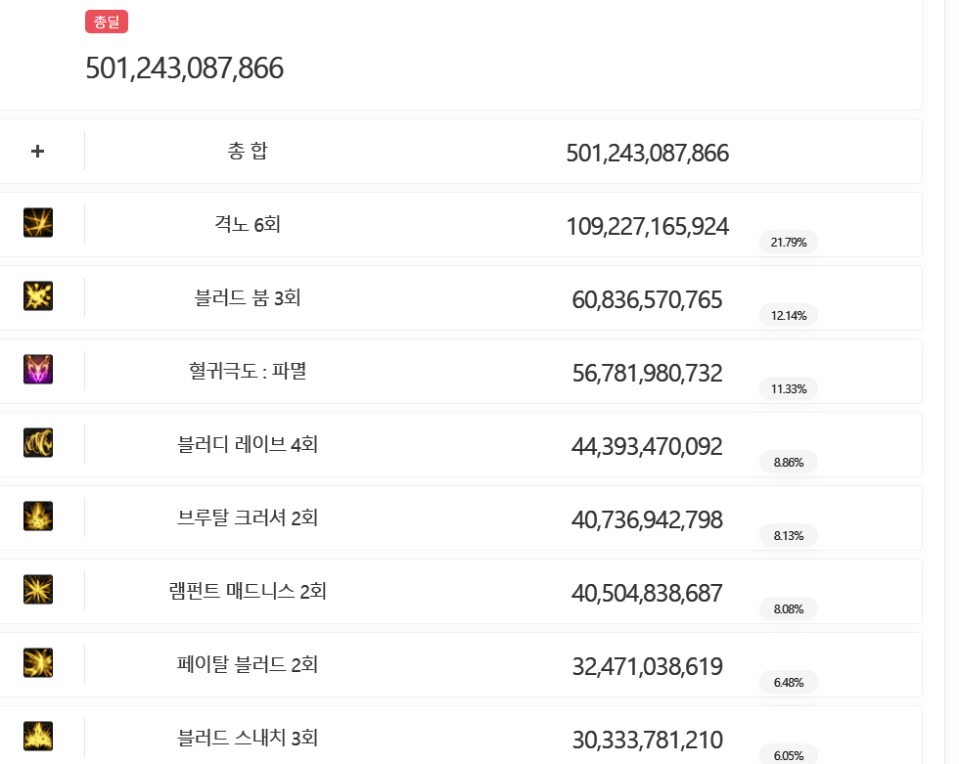Select the 11.33% percentage pill
The width and height of the screenshot is (959, 764).
pyautogui.click(x=788, y=389)
